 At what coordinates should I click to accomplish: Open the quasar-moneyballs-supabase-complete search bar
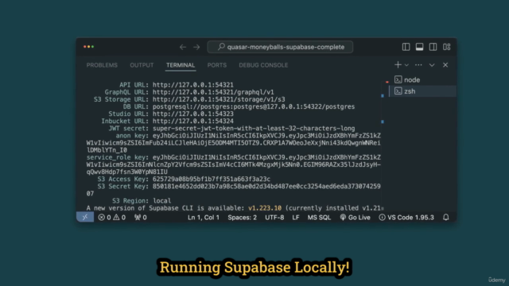click(280, 47)
